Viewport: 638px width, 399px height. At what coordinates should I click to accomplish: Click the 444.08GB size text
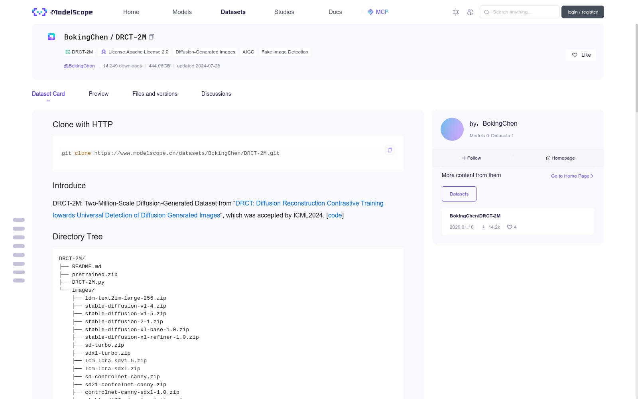(x=159, y=66)
